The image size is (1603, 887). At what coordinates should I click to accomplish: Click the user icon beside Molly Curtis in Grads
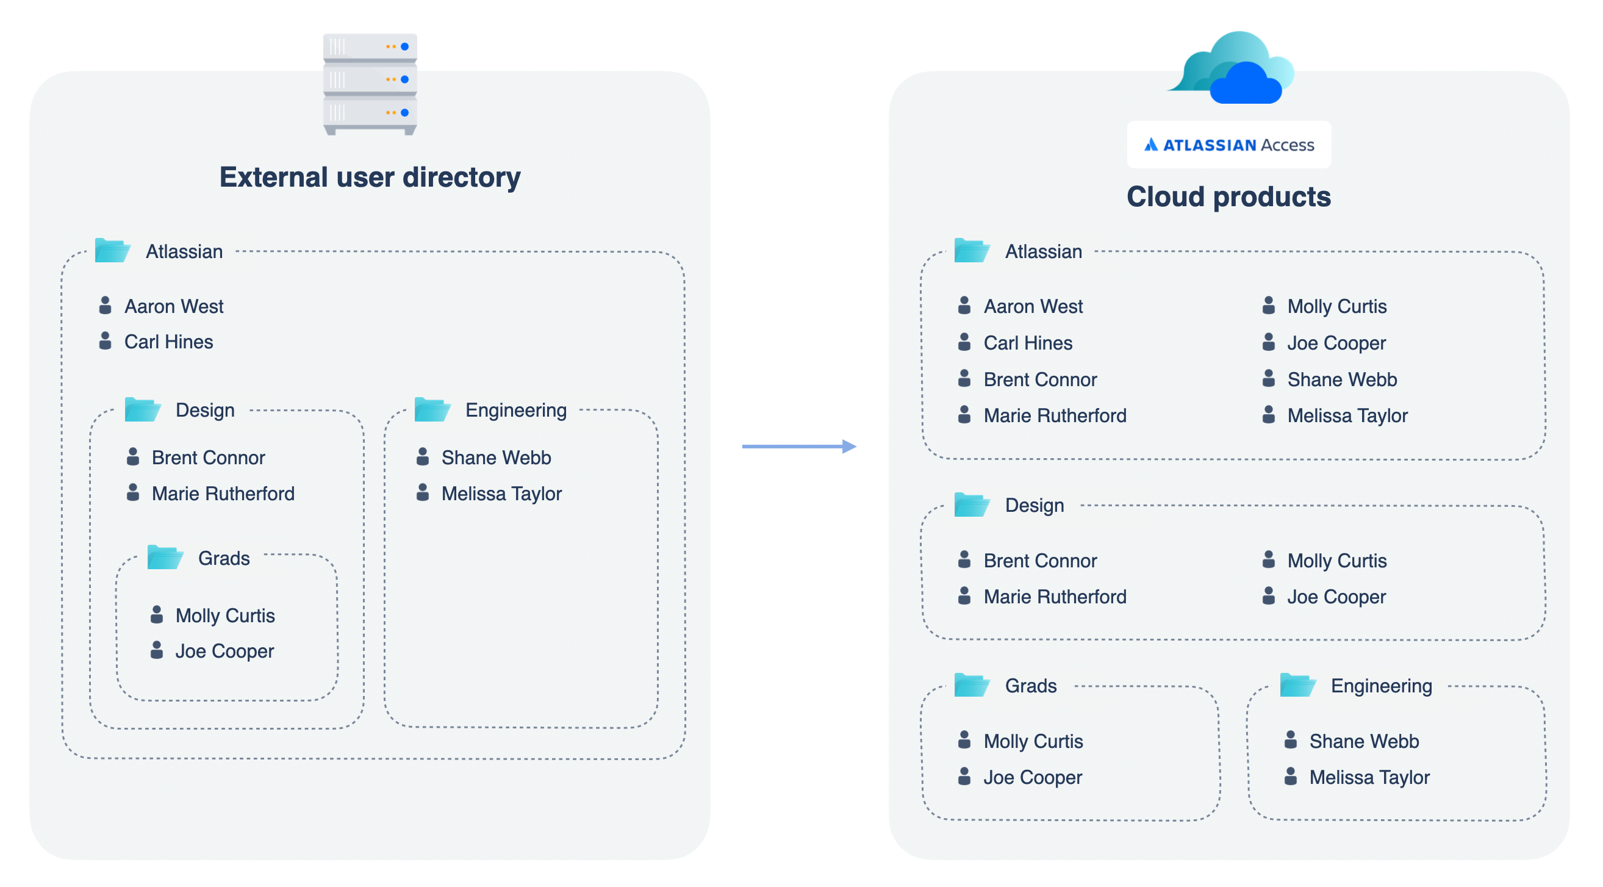tap(157, 615)
